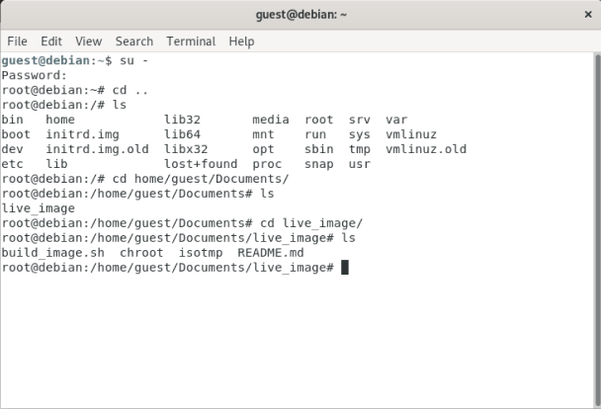Open the View menu

click(89, 41)
